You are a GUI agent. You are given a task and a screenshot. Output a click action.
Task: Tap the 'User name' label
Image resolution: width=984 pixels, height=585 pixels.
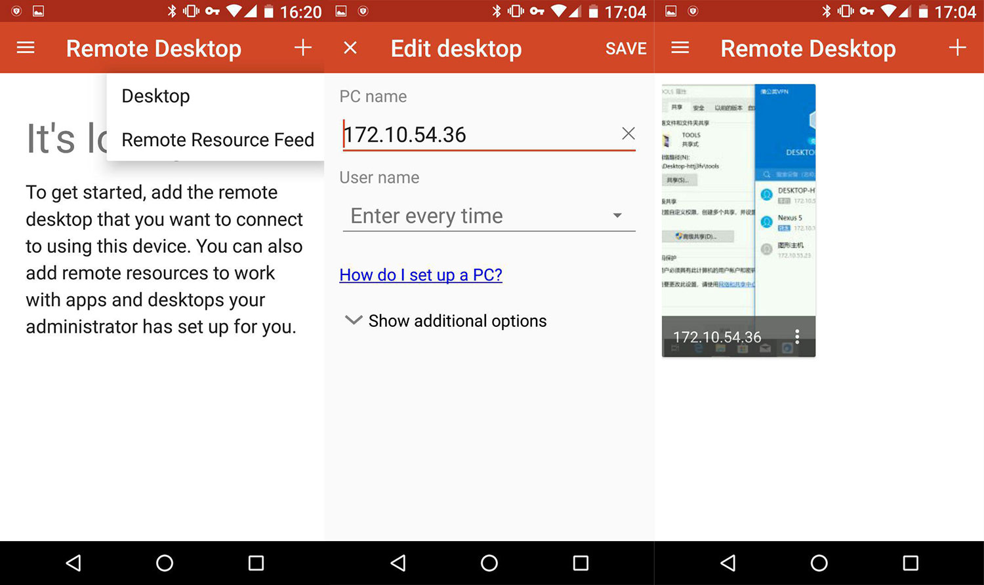coord(379,178)
